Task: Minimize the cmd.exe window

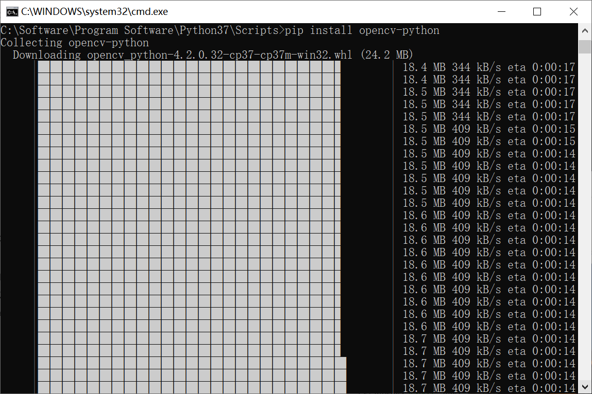Action: point(501,12)
